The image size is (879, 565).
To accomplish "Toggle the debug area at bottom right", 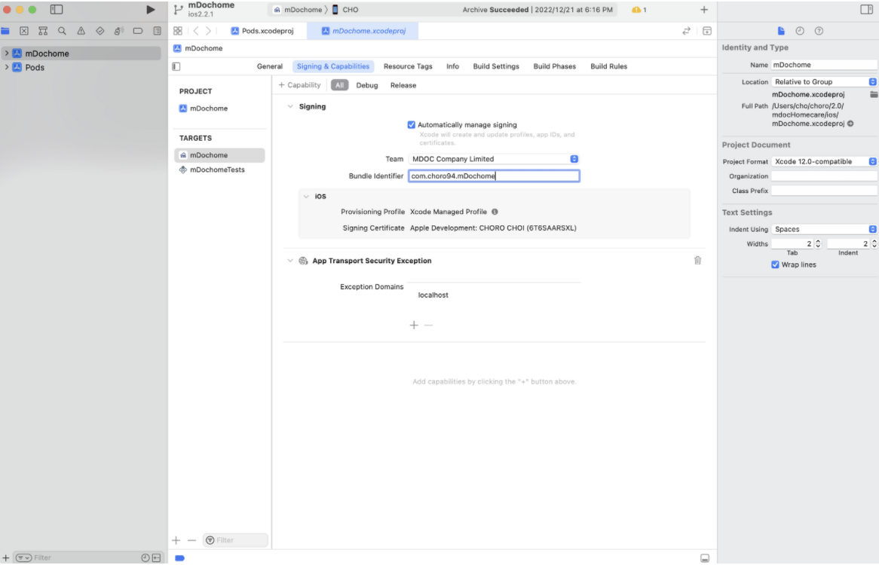I will coord(705,558).
